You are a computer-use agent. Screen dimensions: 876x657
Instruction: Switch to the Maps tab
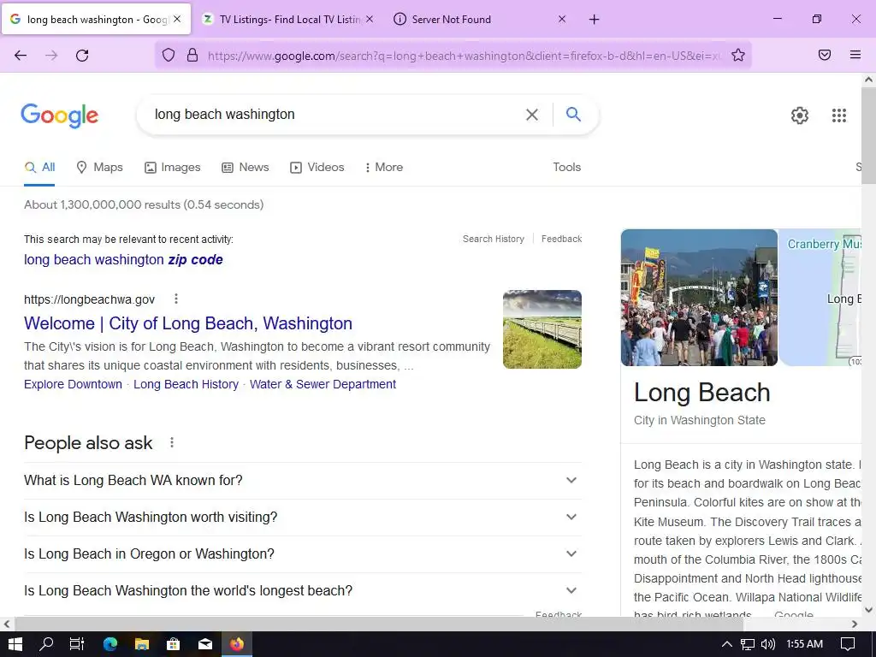tap(99, 167)
